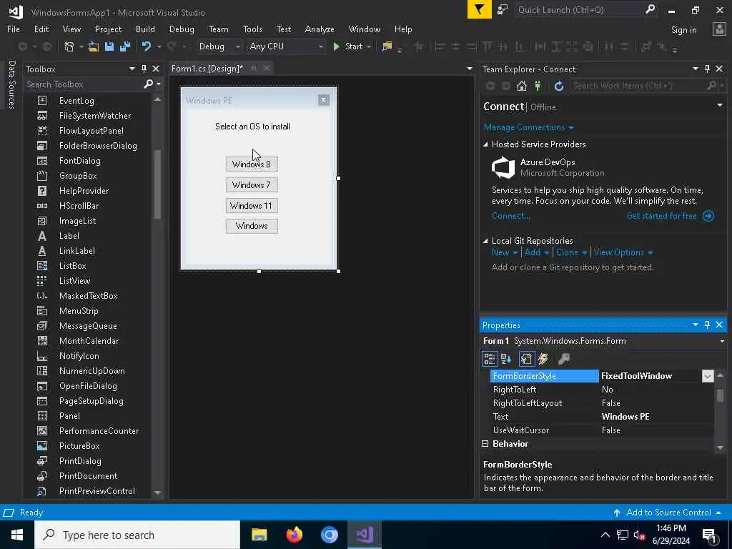Open the Project menu
This screenshot has height=549, width=732.
pyautogui.click(x=109, y=29)
